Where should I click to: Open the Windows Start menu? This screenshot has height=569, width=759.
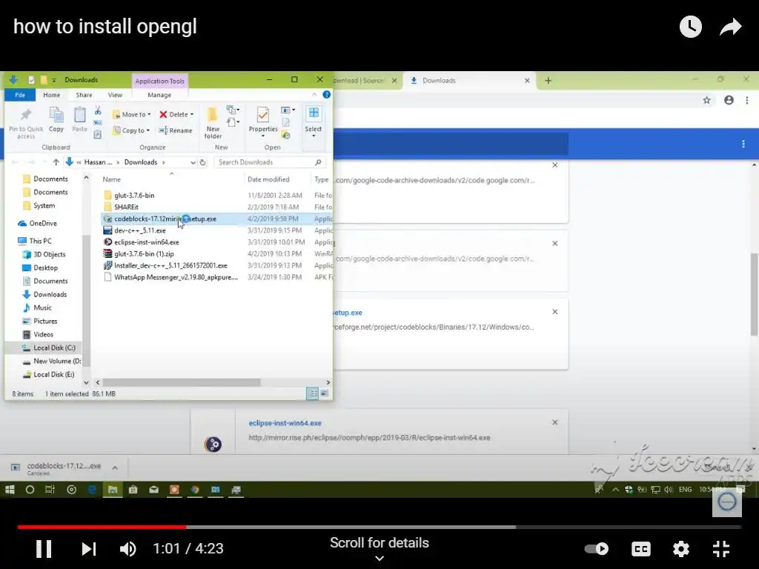pyautogui.click(x=10, y=490)
